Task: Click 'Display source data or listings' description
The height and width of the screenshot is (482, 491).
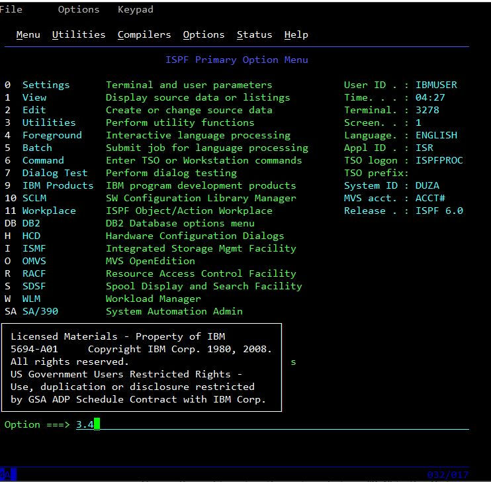Action: point(198,97)
